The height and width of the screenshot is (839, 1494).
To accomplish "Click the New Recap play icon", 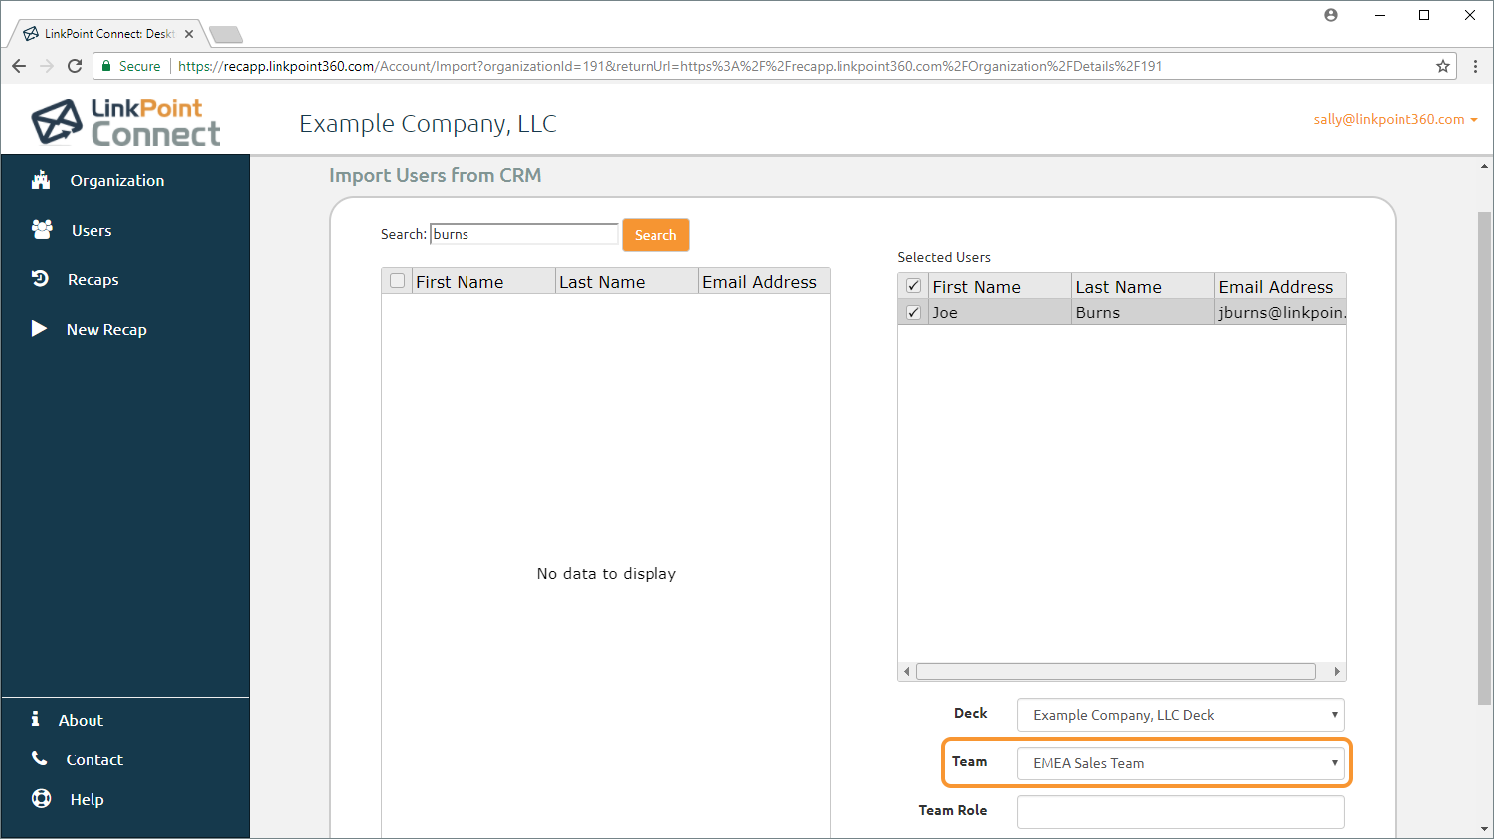I will tap(39, 329).
